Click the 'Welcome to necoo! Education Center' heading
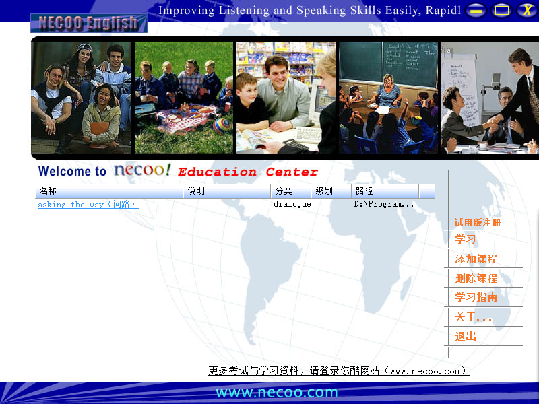 click(178, 170)
